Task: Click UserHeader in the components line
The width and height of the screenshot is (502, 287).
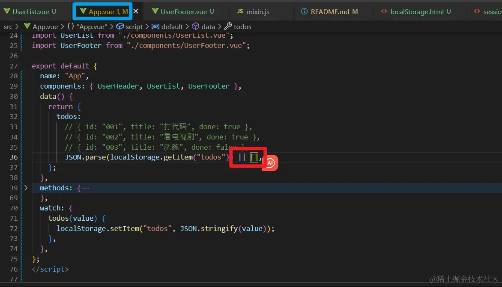Action: [118, 86]
